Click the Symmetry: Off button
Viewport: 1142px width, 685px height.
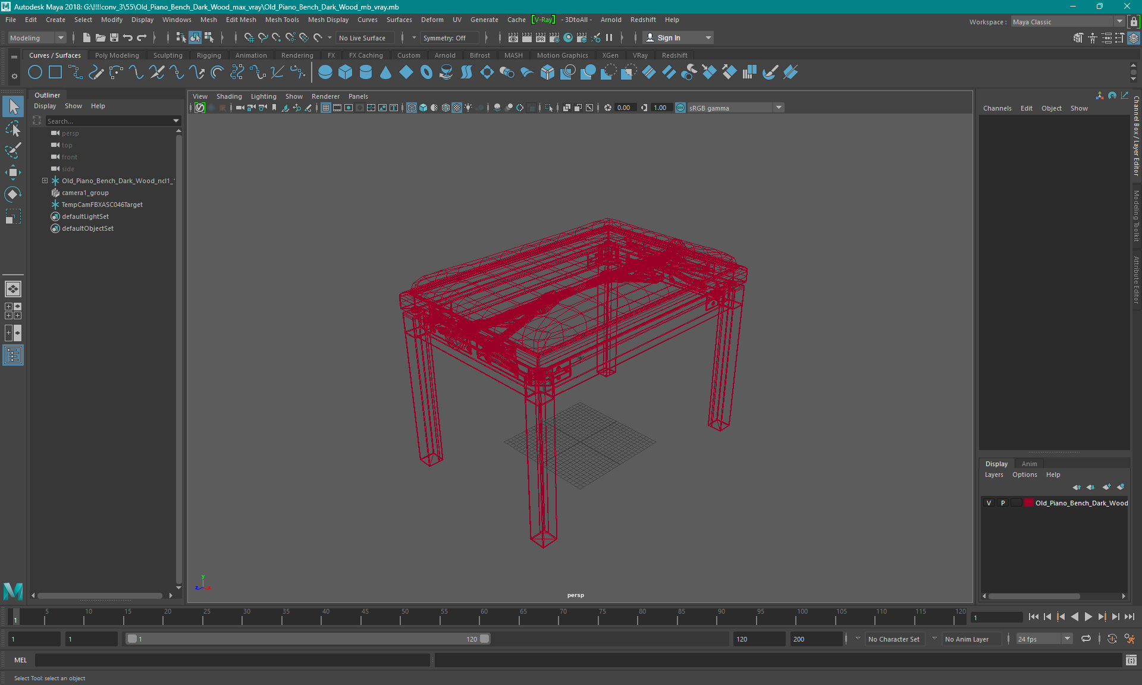tap(450, 38)
